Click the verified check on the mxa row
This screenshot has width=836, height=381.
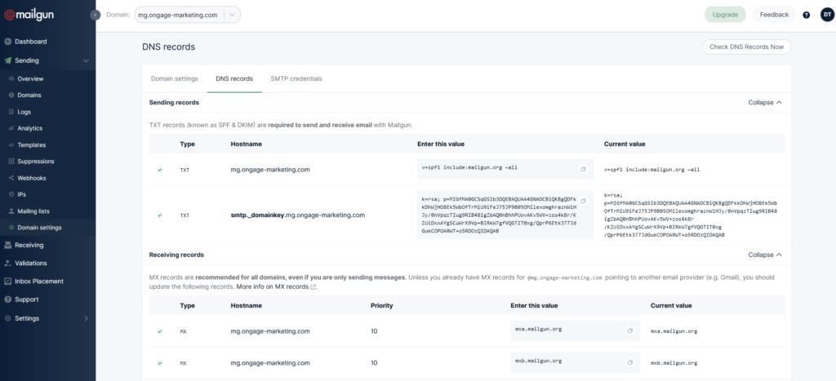click(x=159, y=331)
